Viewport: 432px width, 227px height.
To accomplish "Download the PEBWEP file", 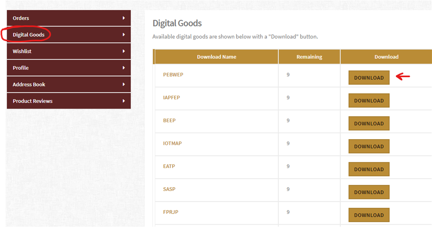I will pyautogui.click(x=369, y=78).
